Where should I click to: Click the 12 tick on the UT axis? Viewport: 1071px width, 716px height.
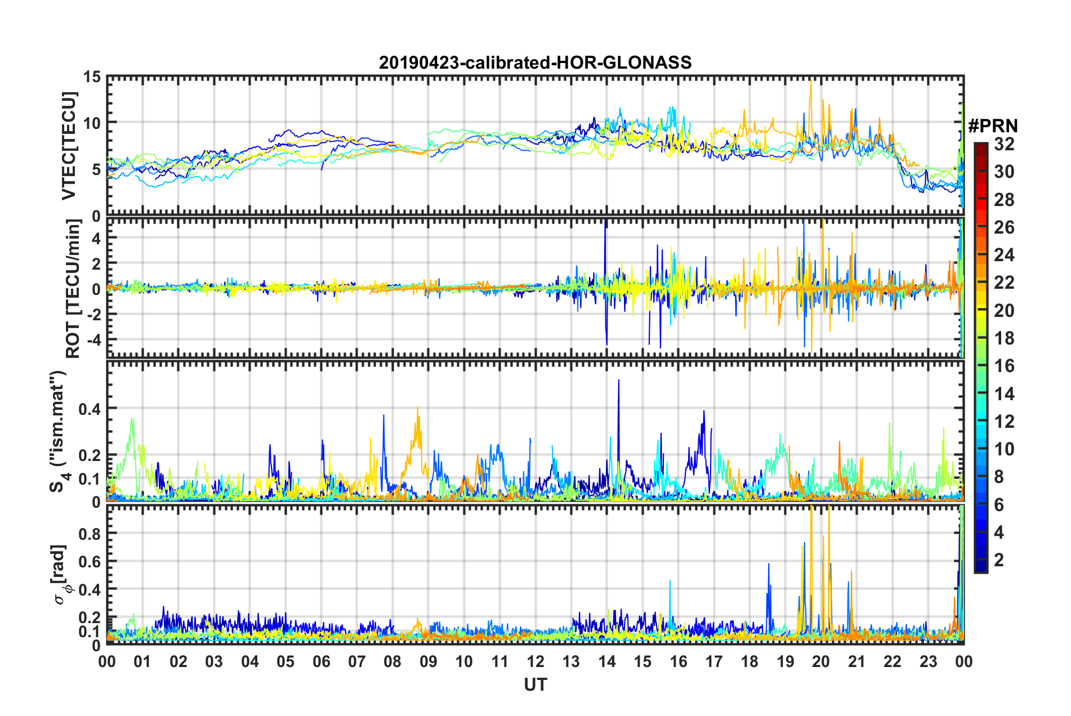(535, 661)
